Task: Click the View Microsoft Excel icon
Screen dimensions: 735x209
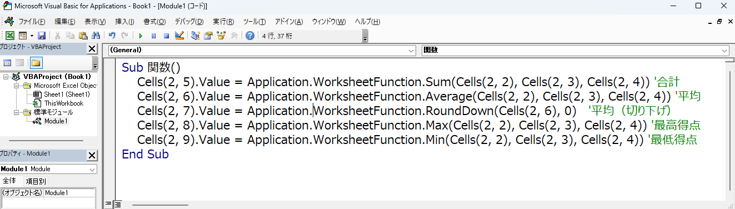Action: (x=10, y=36)
